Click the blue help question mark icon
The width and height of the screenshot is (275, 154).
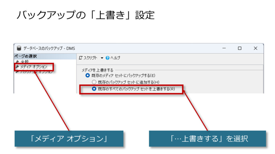click(107, 58)
